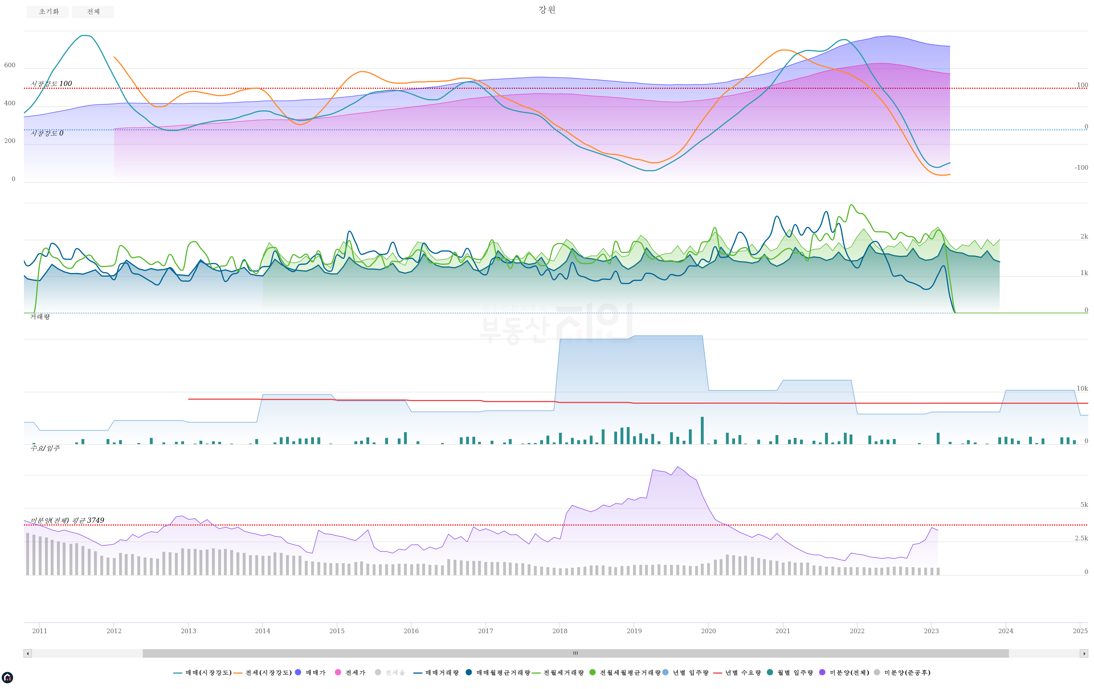This screenshot has width=1094, height=689.
Task: Click the house logo icon at bottom-left
Action: pos(7,678)
